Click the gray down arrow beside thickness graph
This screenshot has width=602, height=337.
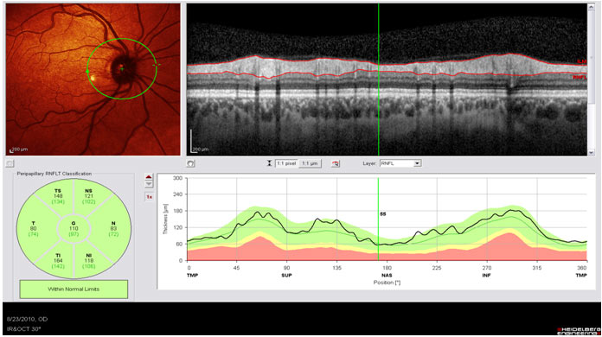(x=149, y=184)
